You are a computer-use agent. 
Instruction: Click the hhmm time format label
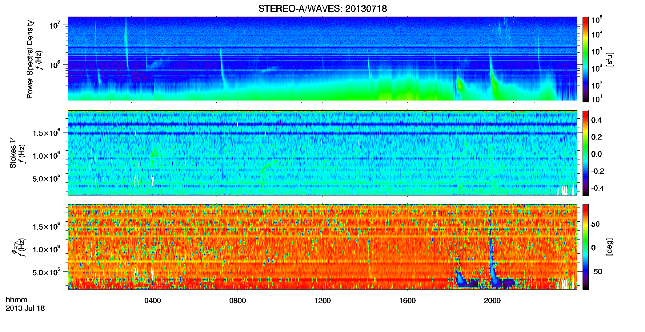(x=17, y=300)
